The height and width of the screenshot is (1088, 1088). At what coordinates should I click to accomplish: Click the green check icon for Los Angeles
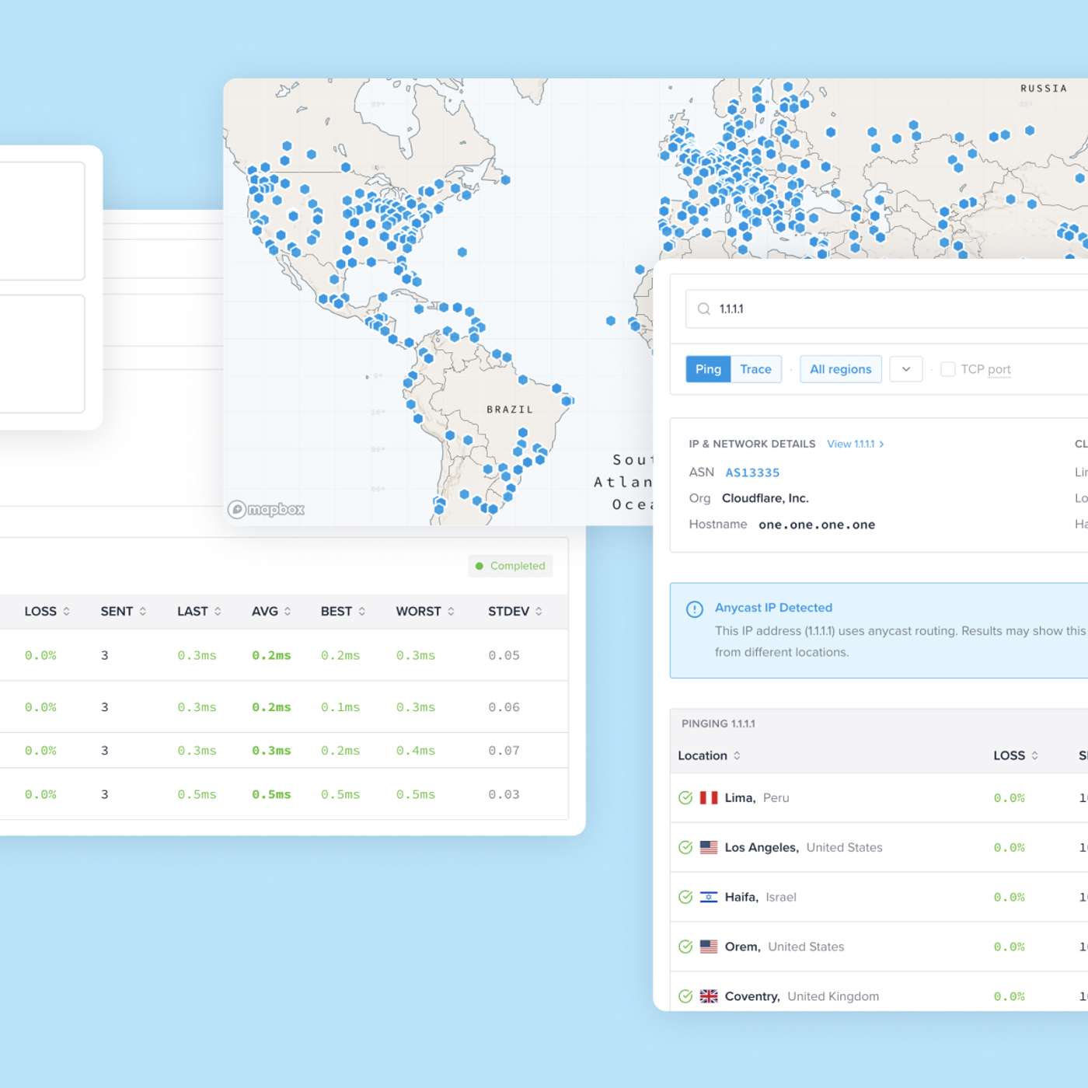[x=685, y=848]
